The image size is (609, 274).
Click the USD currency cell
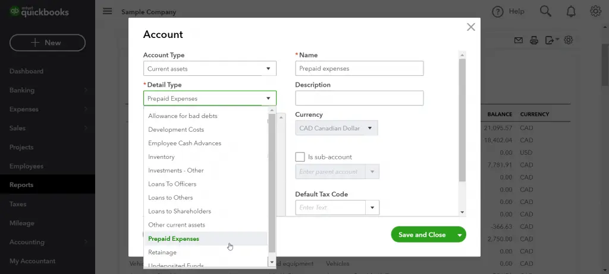point(526,152)
